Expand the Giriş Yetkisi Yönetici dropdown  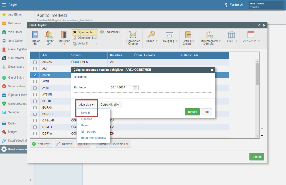click(x=266, y=5)
